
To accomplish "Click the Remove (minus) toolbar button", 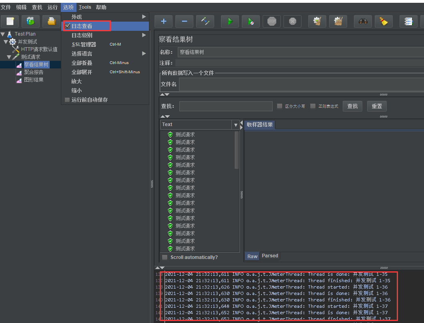I will pyautogui.click(x=185, y=21).
